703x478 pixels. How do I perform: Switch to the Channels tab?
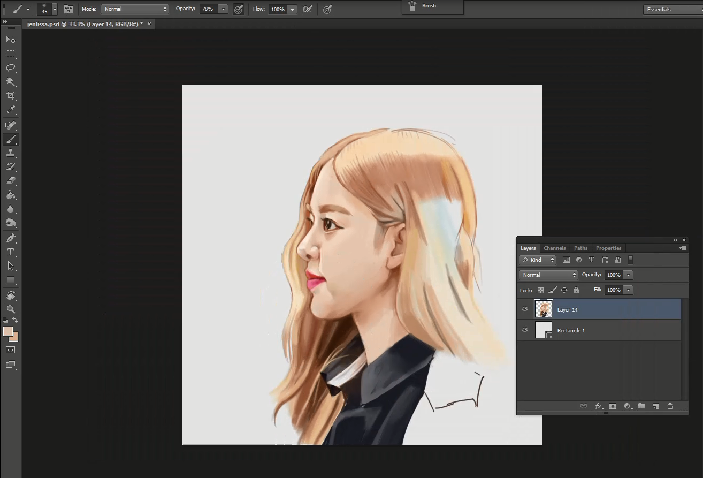tap(554, 248)
